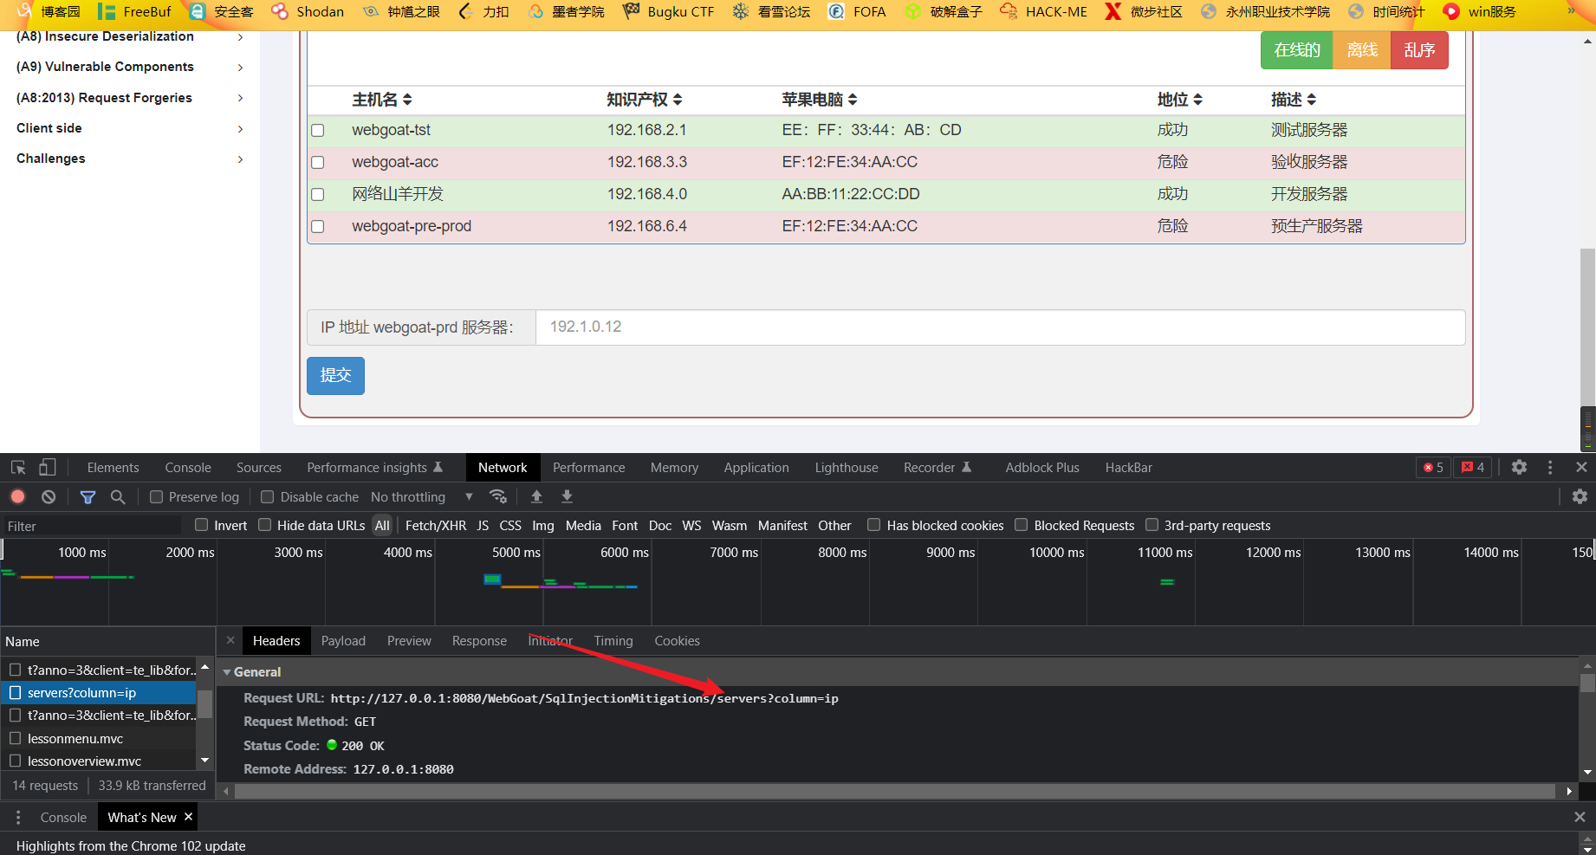This screenshot has width=1596, height=855.
Task: Check the 192.168.4.0 server row checkbox
Action: tap(318, 195)
